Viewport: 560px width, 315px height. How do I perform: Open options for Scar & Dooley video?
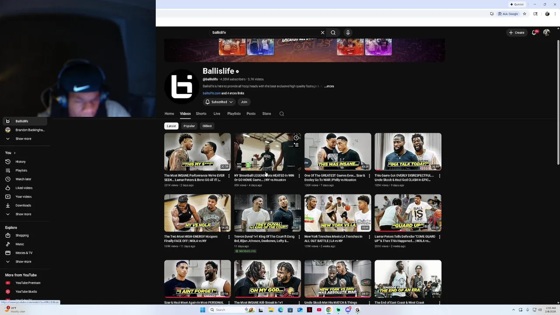(369, 176)
